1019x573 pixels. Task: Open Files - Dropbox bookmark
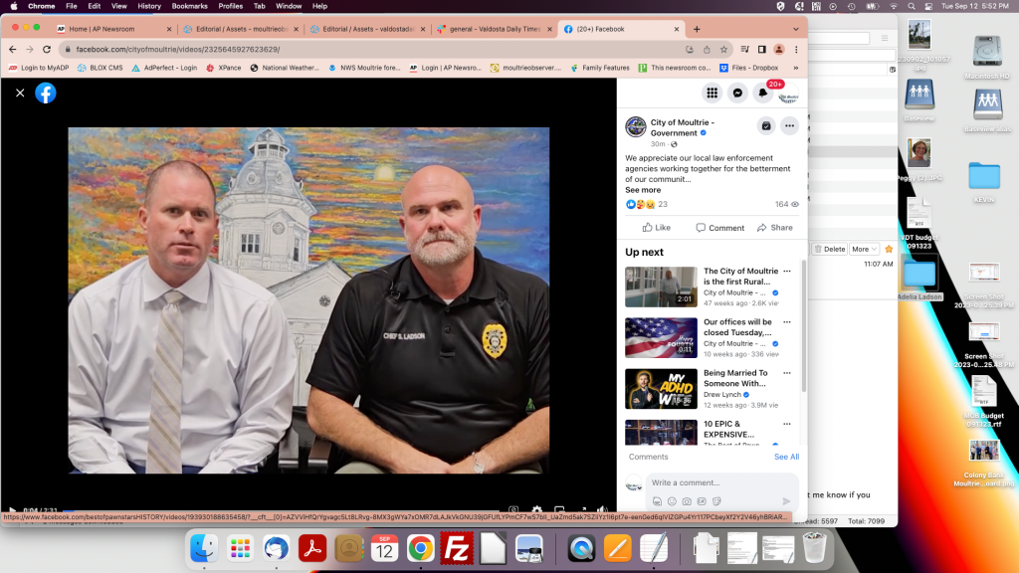[748, 68]
